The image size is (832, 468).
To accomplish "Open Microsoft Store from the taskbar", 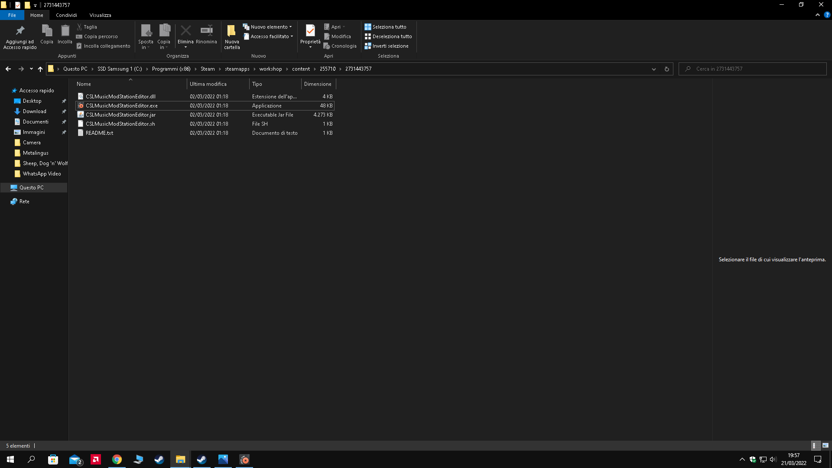I will pyautogui.click(x=53, y=459).
